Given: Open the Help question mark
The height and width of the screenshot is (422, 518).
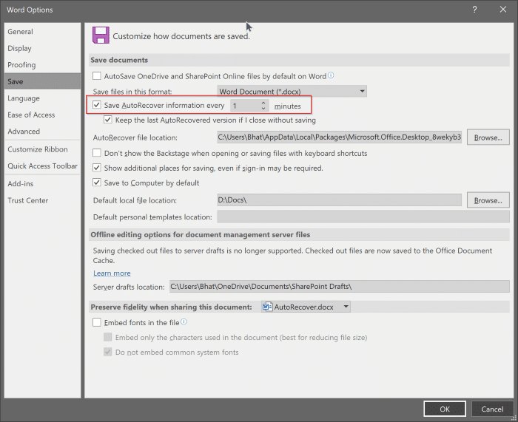Looking at the screenshot, I should point(474,10).
